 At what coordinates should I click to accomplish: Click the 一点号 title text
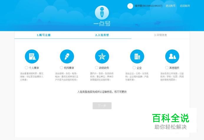tap(102, 24)
